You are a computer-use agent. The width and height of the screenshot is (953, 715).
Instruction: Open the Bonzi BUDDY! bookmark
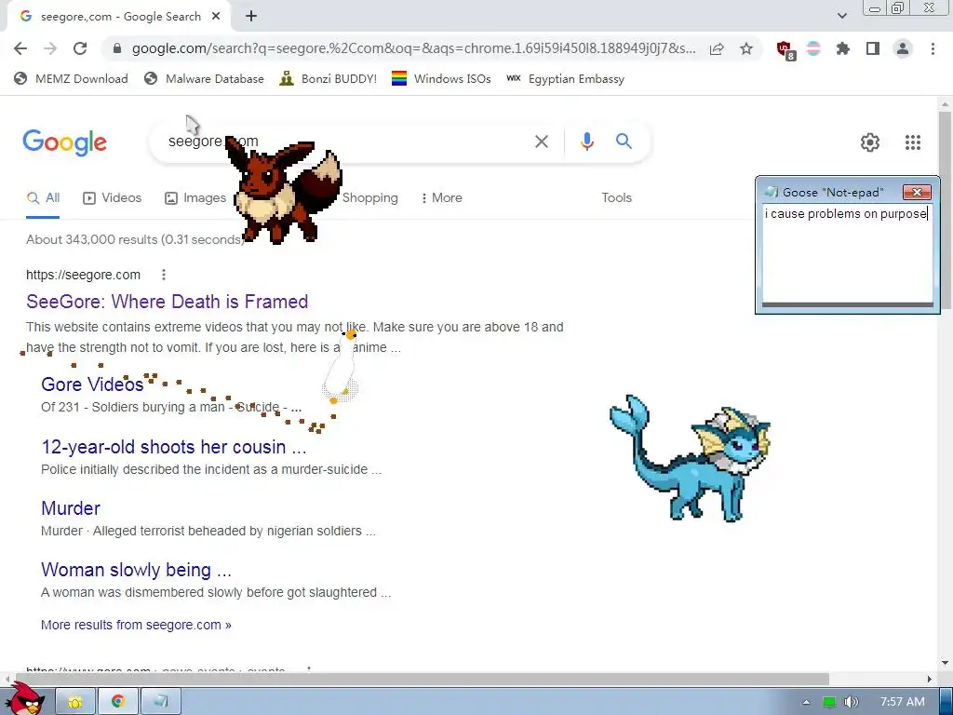click(329, 78)
